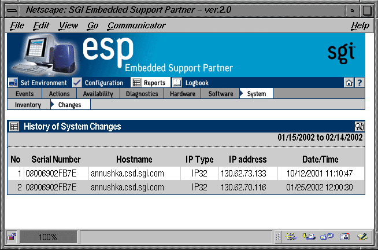Open Navigator component icon in status bar
Screen dimensions: 378x250
pyautogui.click(x=291, y=237)
